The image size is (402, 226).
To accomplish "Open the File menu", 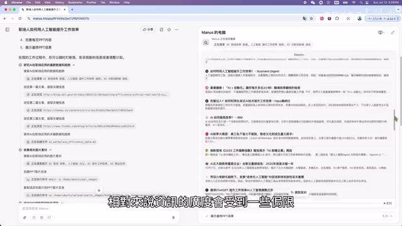I will (28, 3).
